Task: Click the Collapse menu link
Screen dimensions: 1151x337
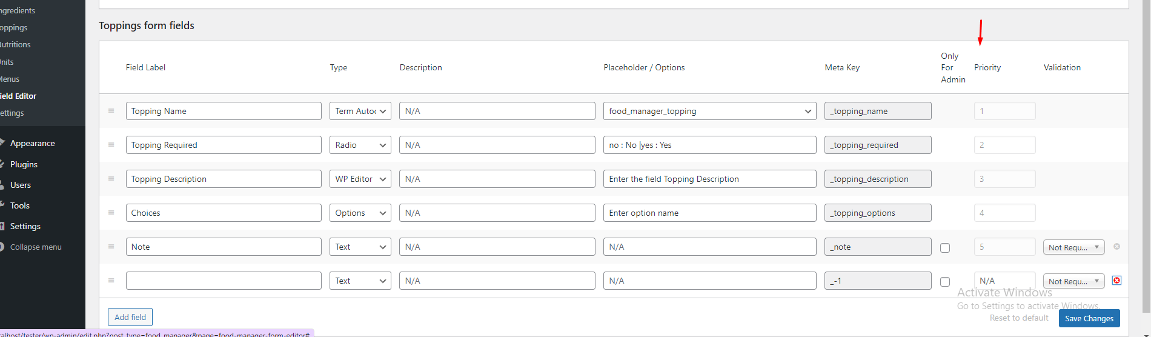Action: click(x=36, y=247)
